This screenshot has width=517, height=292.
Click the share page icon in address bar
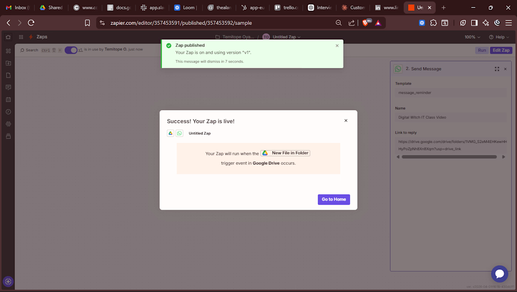352,23
